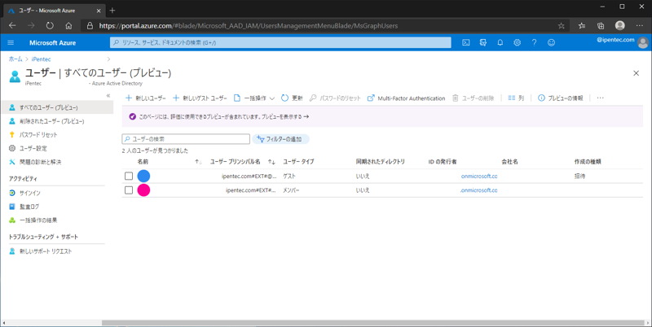Click the iPentec breadcrumb link
652x327 pixels.
point(42,59)
